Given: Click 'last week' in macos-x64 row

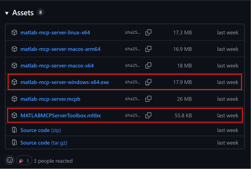Looking at the screenshot, I should click(228, 66).
